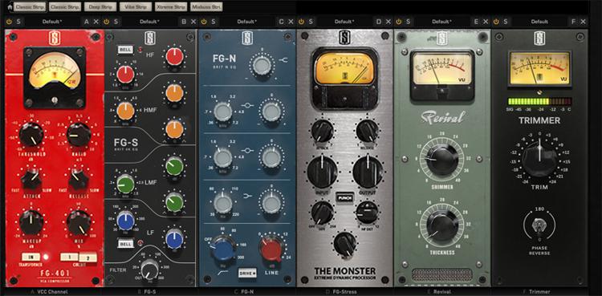Go to the home icon in preset bar

pos(10,7)
